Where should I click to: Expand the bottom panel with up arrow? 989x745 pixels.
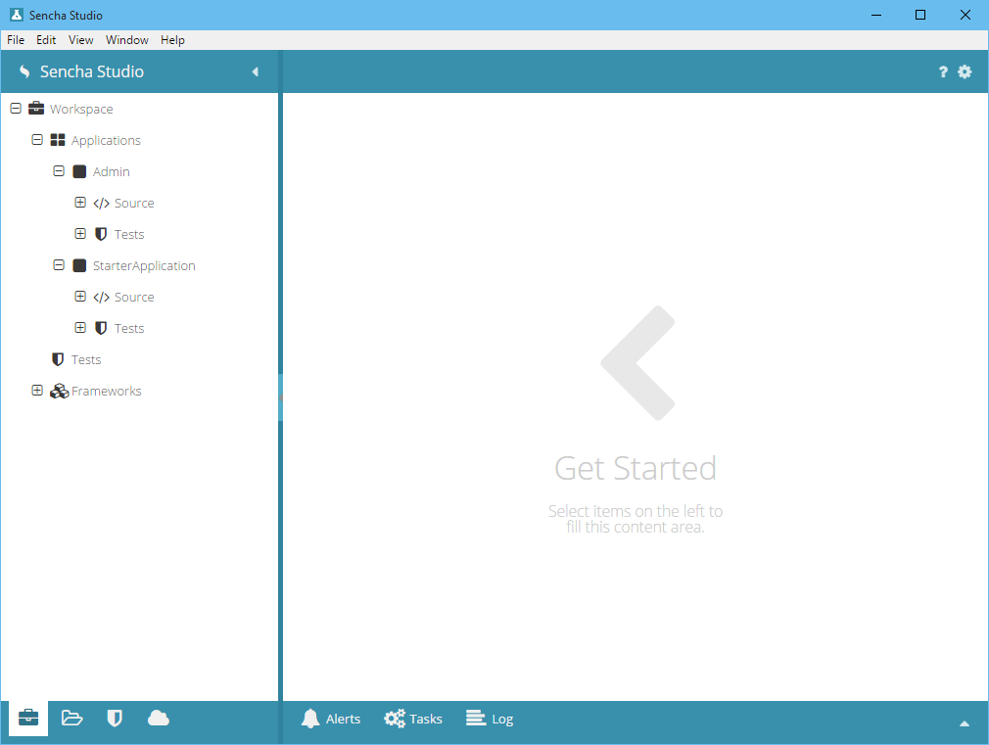tap(965, 723)
